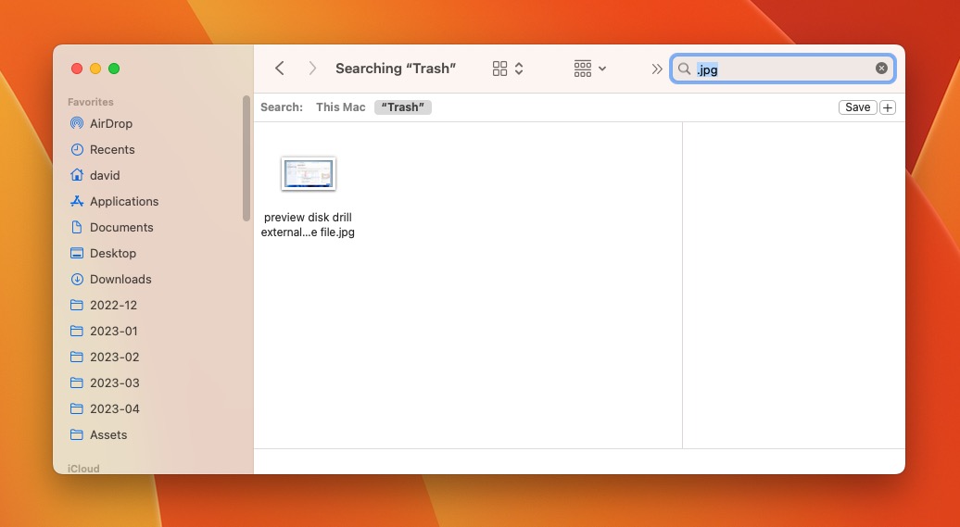Select the file name 'preview disk drill external...e file.jpg'
This screenshot has width=960, height=527.
click(308, 225)
